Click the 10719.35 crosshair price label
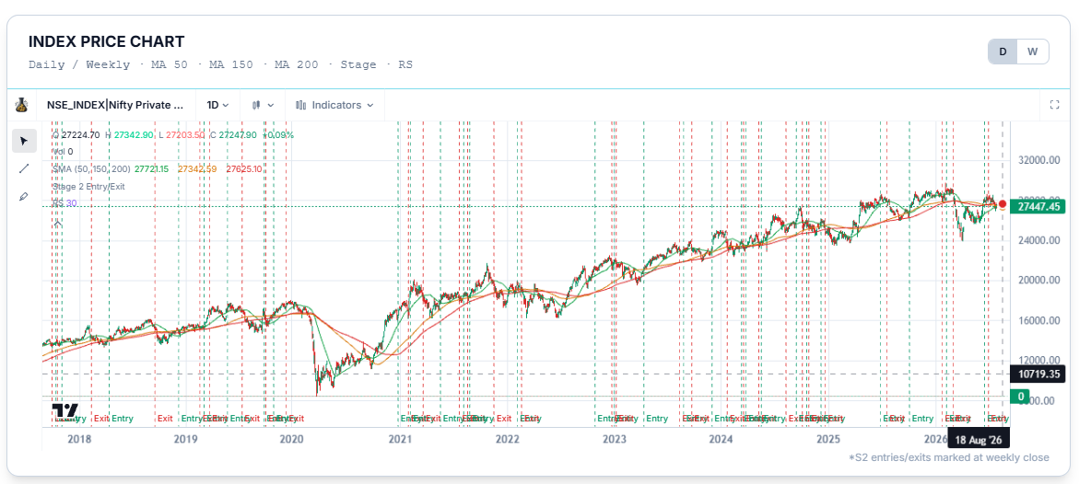The image size is (1079, 484). point(1038,374)
